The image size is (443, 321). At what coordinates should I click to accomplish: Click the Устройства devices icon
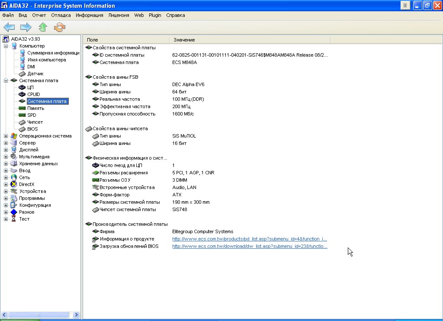pyautogui.click(x=14, y=191)
